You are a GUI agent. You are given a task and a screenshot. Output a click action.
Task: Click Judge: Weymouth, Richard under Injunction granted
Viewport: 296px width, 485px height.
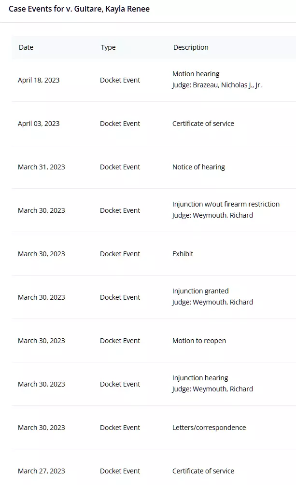point(212,302)
